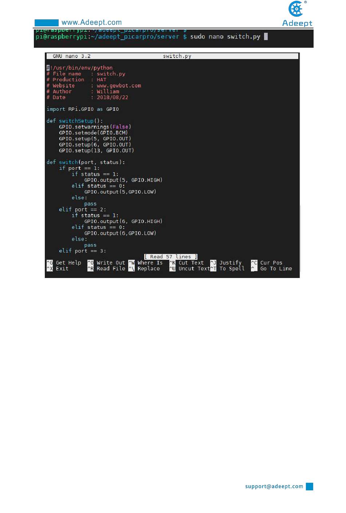Click the ^C Cur Pos shortcut
Screen dimensions: 346x513
click(266, 263)
